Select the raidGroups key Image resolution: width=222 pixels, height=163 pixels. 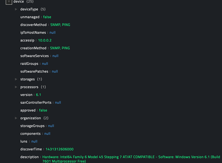[30, 64]
